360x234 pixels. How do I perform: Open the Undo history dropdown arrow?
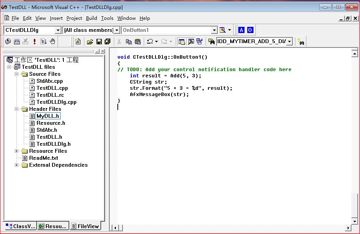tap(156, 42)
